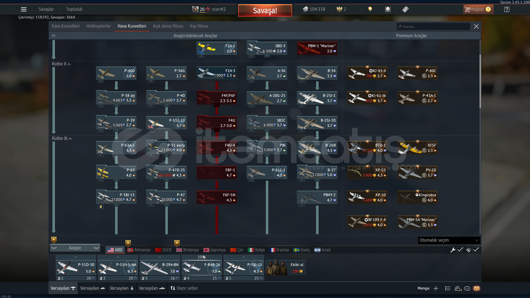This screenshot has width=530, height=298.
Task: Collapse tree with double chevron at top-left
Action: coord(54,36)
